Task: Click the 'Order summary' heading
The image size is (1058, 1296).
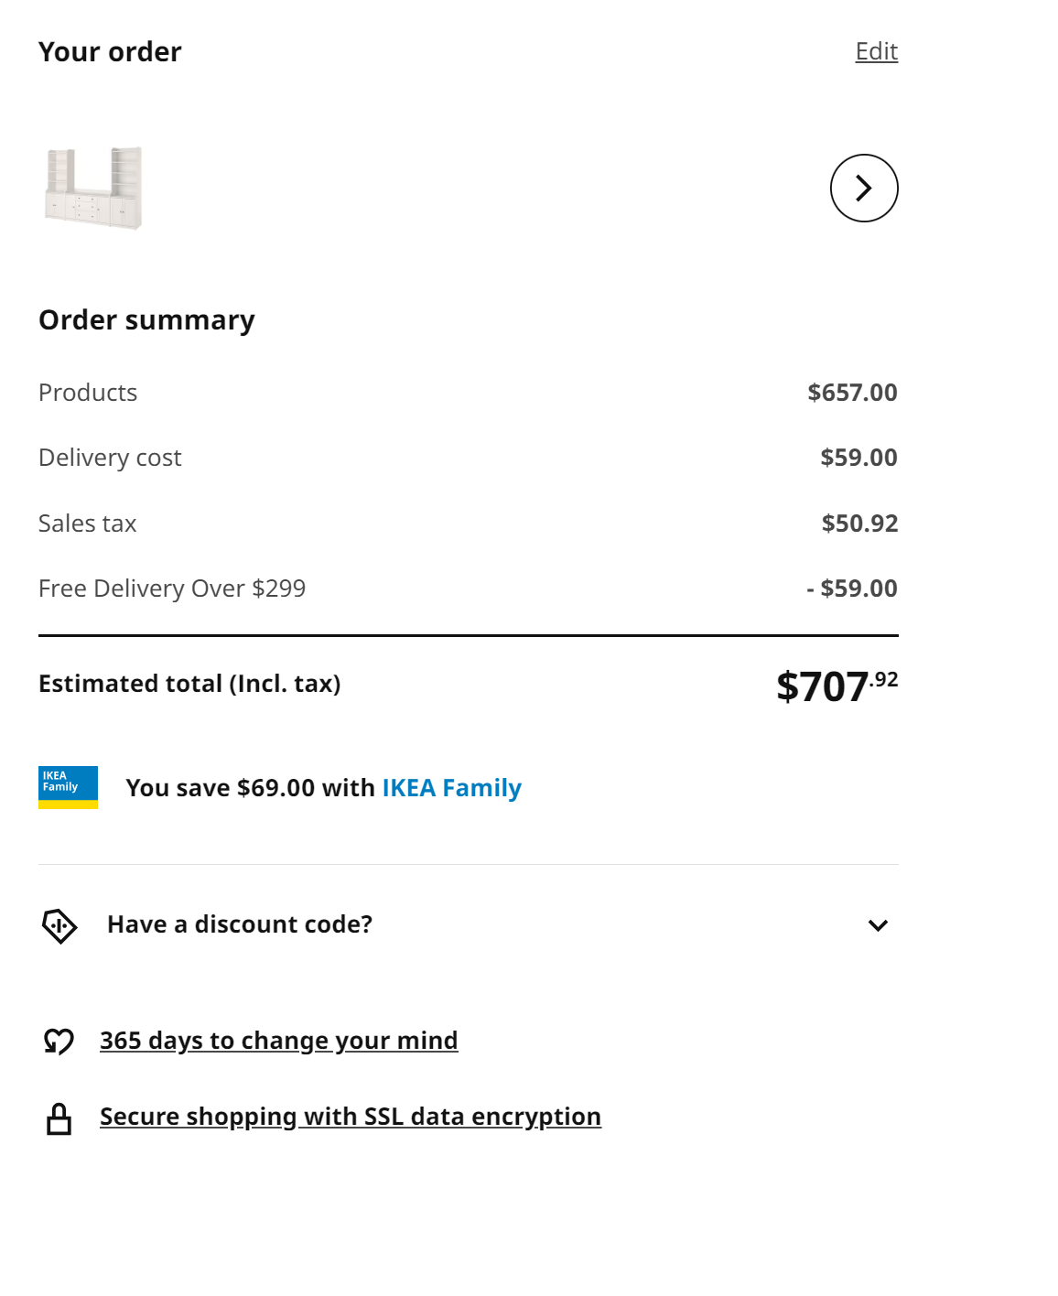Action: (146, 320)
